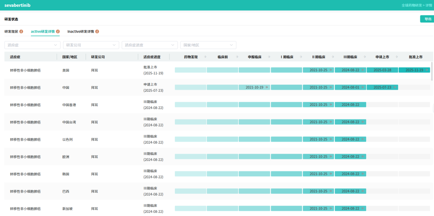Open the 适应症进度 filter dropdown
The height and width of the screenshot is (216, 434).
[x=149, y=45]
